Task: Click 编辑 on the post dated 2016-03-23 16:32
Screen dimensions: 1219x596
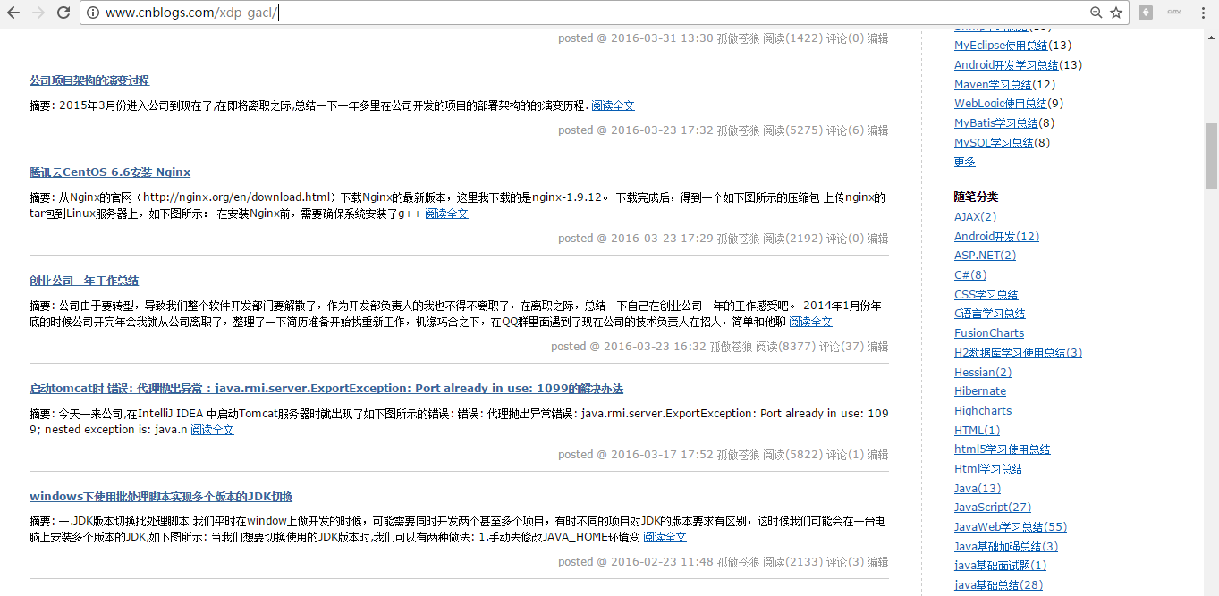Action: point(878,347)
